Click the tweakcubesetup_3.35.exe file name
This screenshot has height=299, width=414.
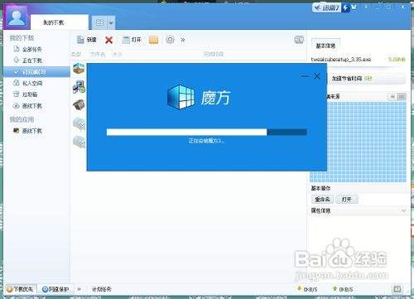click(x=341, y=60)
